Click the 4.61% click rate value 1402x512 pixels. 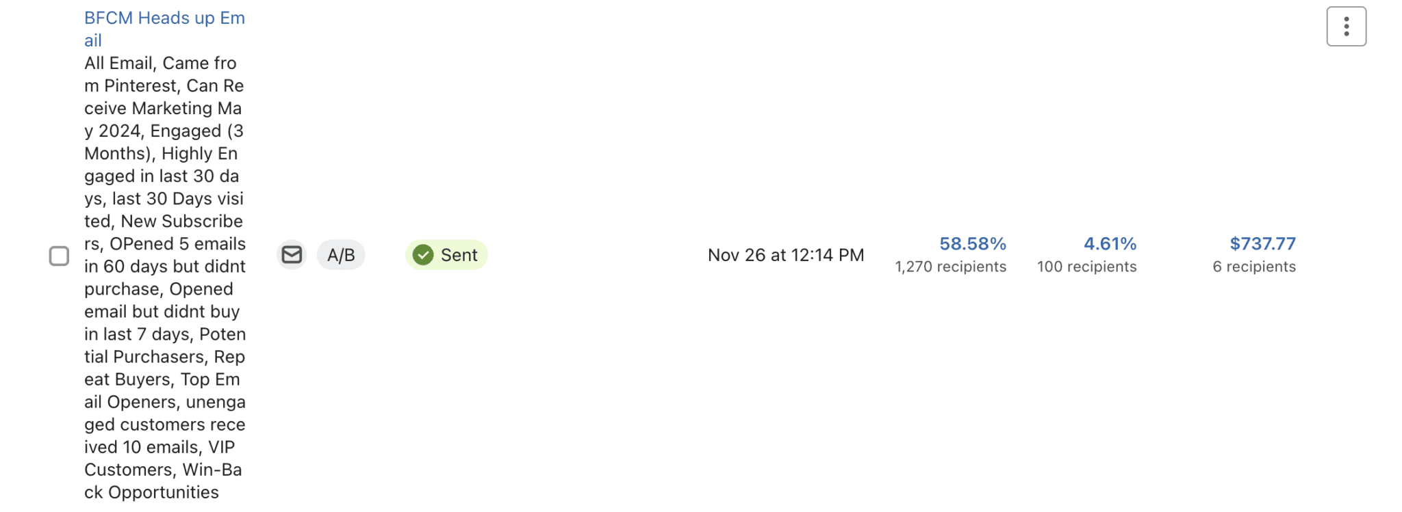(1109, 243)
